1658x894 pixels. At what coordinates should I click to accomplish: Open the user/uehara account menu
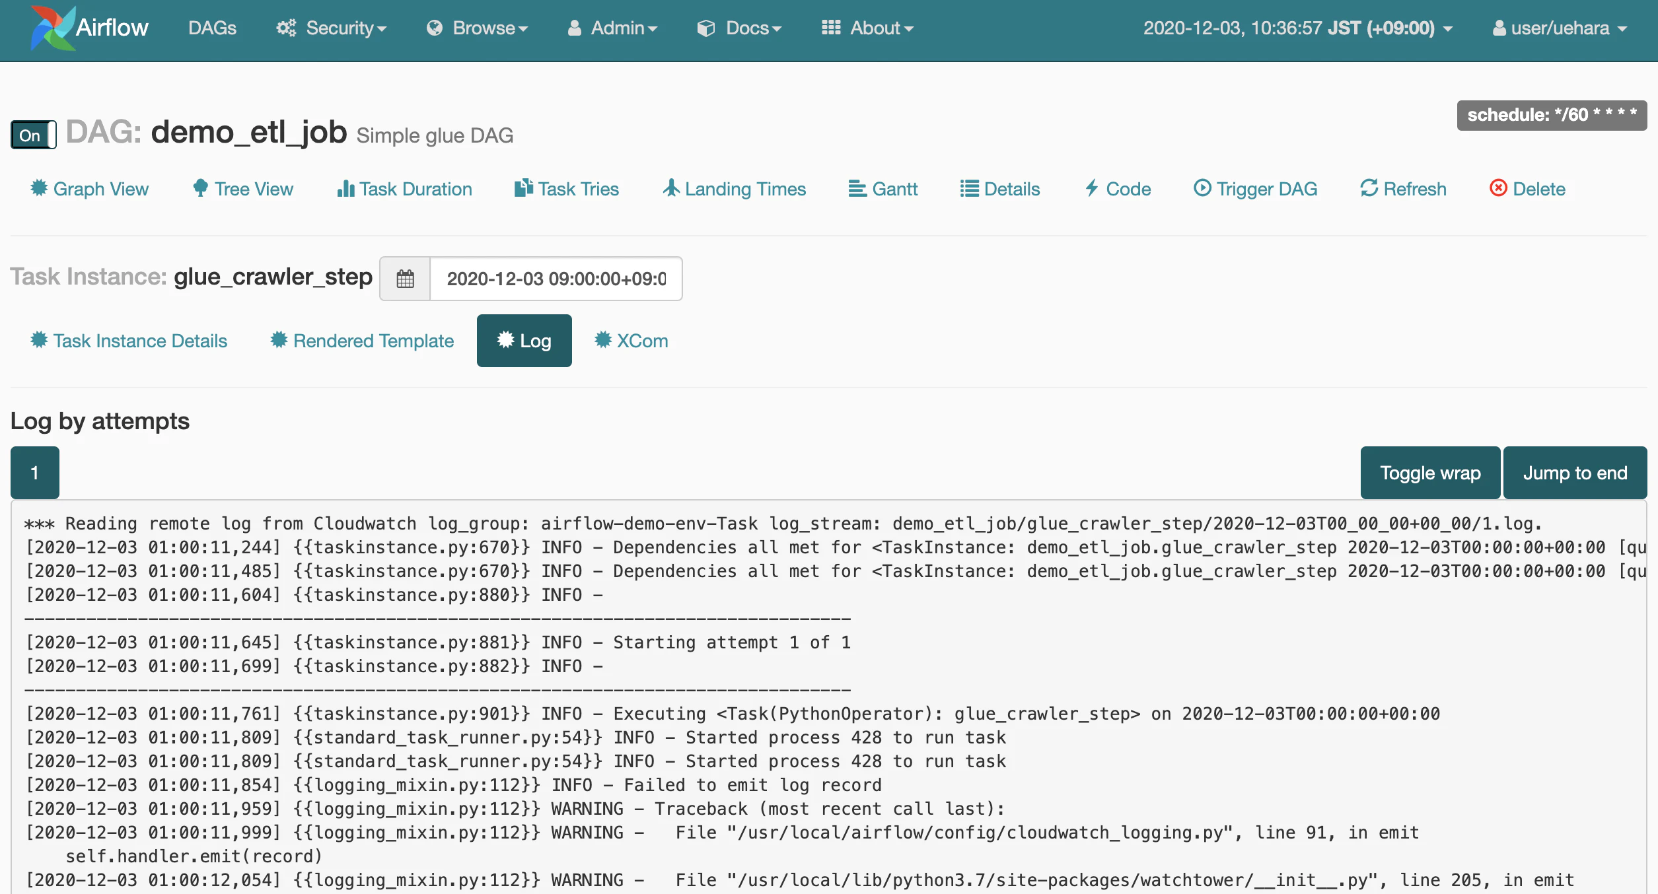[1560, 28]
